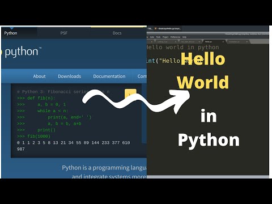Click the '>>> def fib(n):' code line

[x=36, y=98]
